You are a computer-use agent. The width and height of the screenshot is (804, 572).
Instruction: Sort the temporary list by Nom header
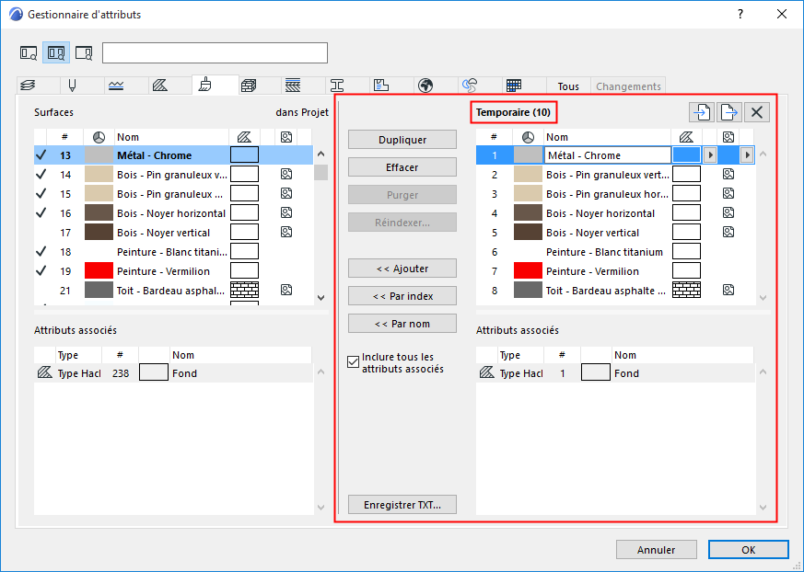click(x=607, y=137)
